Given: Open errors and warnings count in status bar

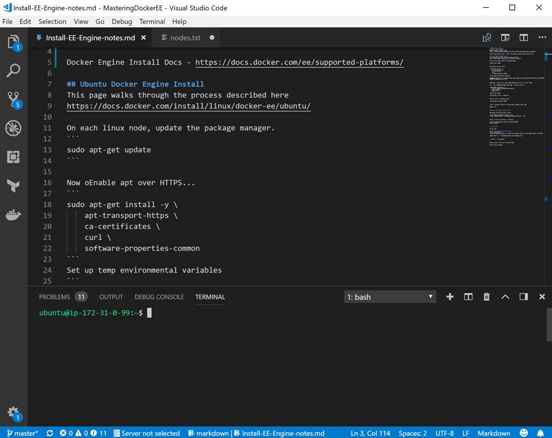Looking at the screenshot, I should coord(83,433).
